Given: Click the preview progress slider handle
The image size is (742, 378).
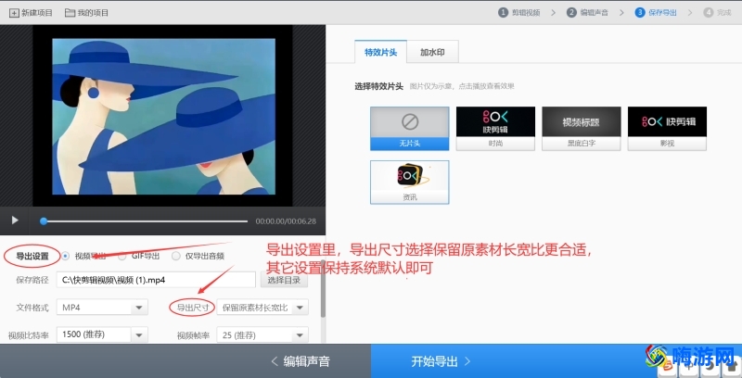Looking at the screenshot, I should (44, 220).
